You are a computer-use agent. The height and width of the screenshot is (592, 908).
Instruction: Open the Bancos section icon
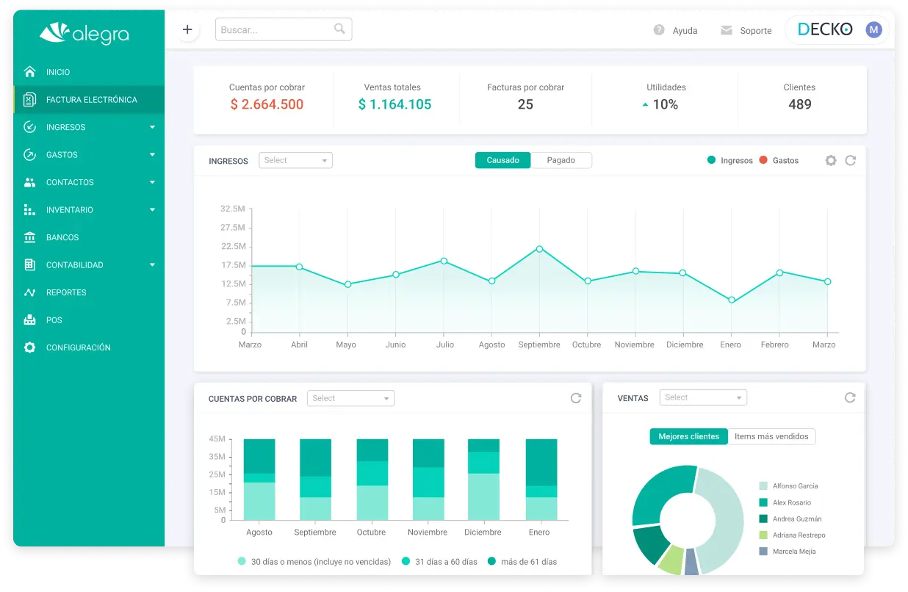coord(29,237)
